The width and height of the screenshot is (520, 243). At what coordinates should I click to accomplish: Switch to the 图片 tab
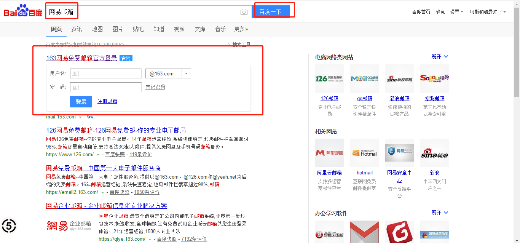tap(118, 29)
